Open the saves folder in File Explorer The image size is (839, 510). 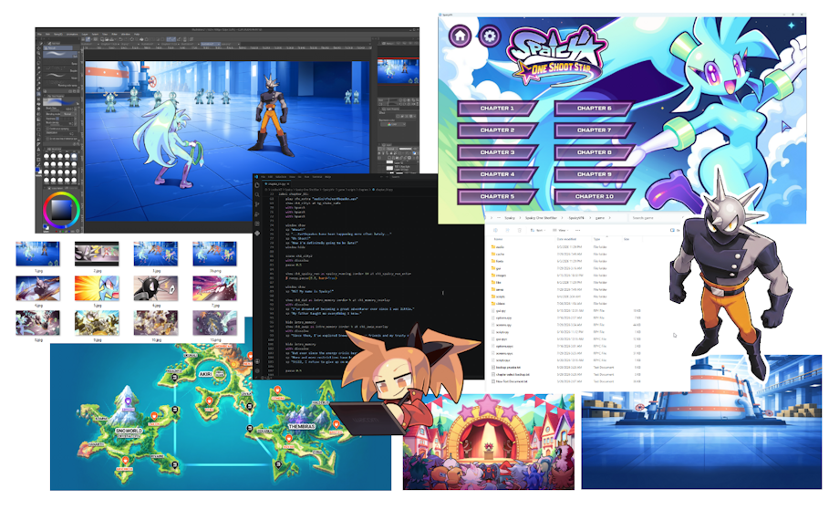coord(498,289)
